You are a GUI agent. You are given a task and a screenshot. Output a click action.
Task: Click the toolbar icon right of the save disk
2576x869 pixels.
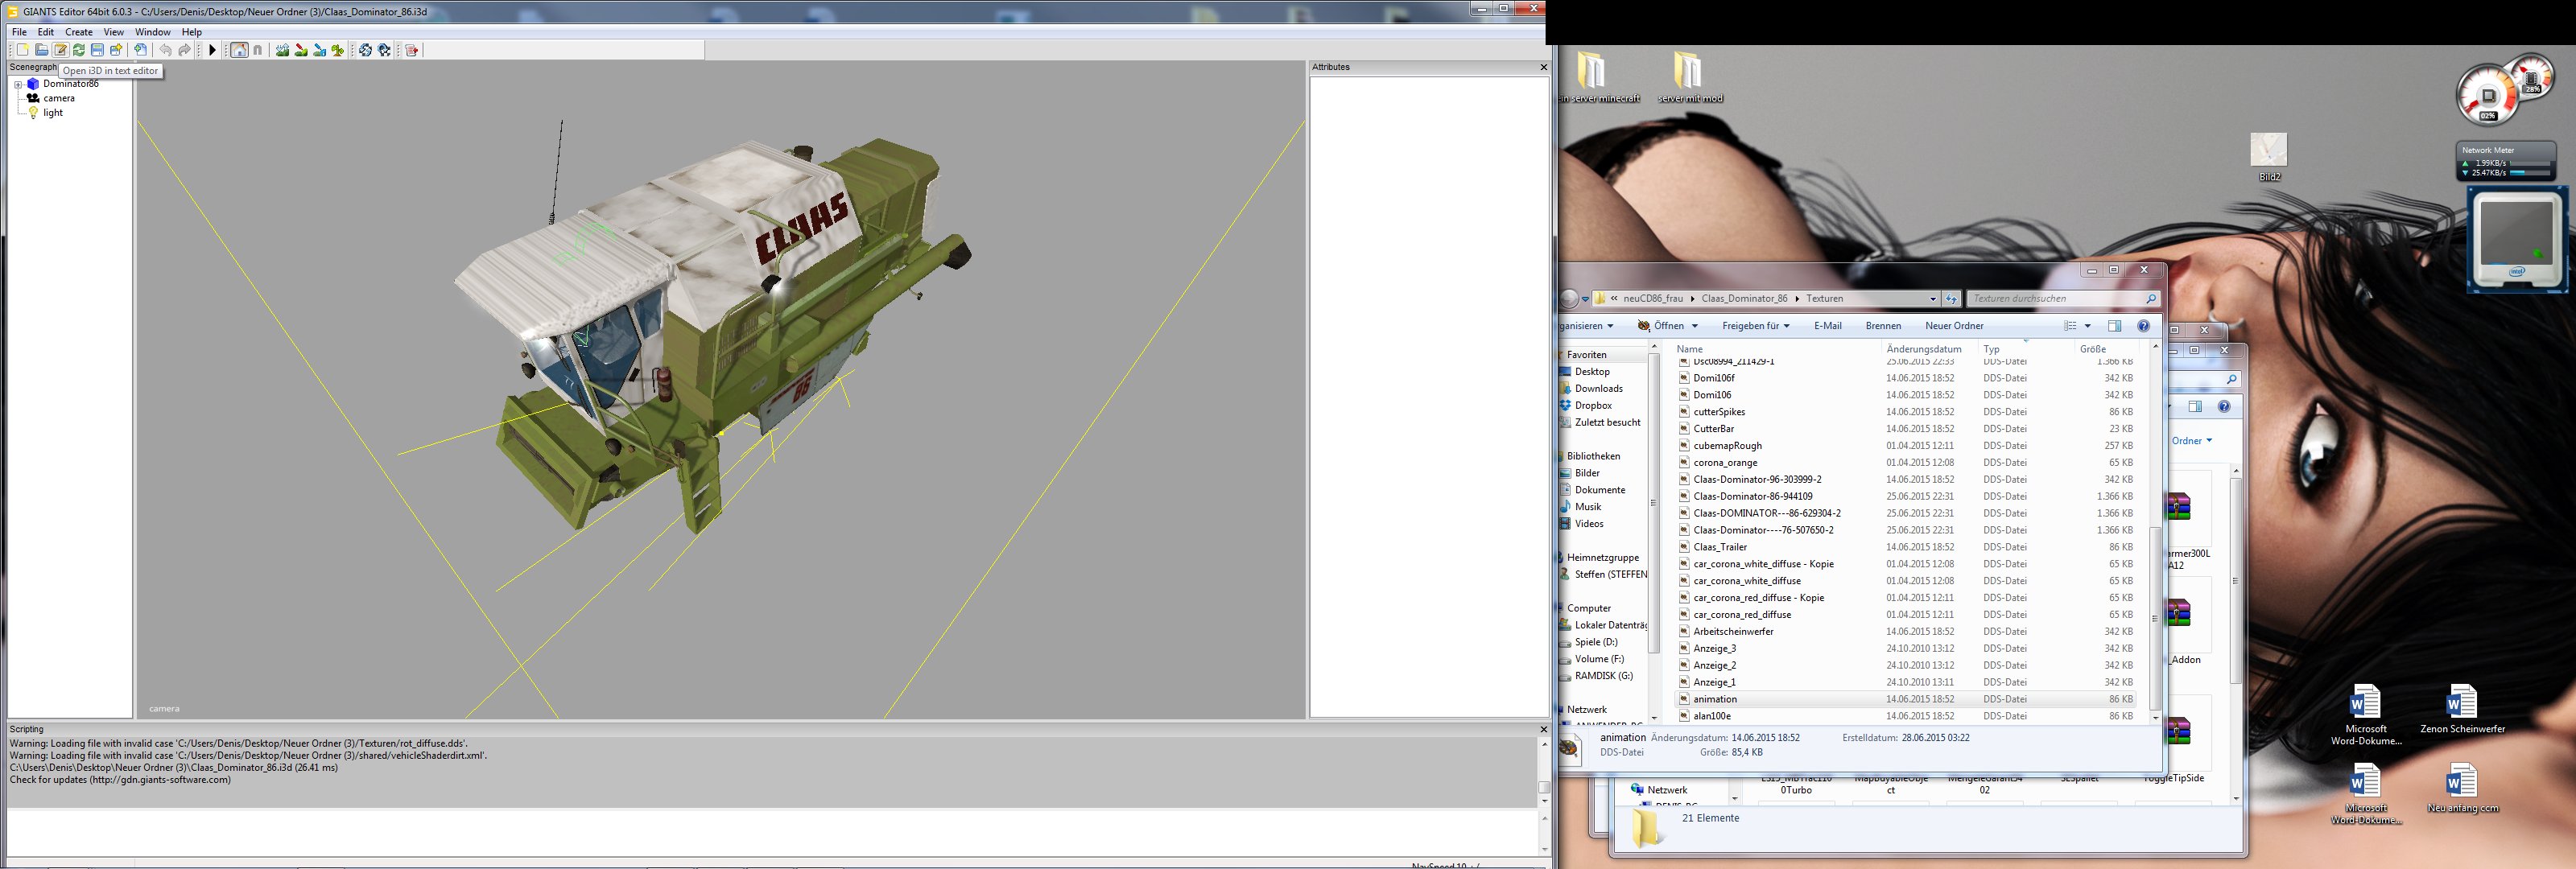[x=116, y=50]
